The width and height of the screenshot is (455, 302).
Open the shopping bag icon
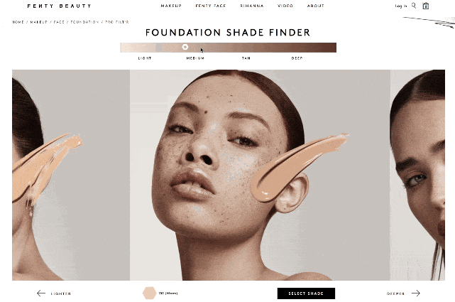pos(426,6)
